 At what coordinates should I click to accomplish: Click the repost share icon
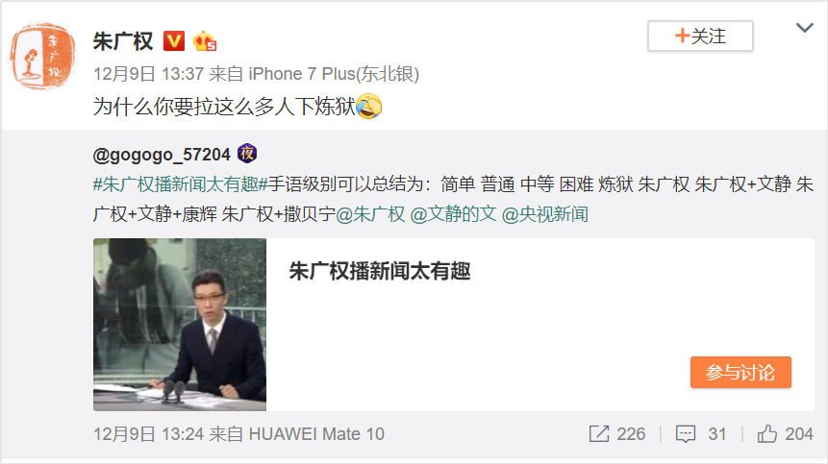coord(599,434)
